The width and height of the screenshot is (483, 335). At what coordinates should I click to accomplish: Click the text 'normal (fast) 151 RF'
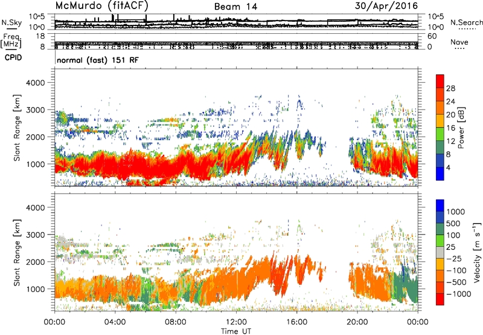[x=98, y=60]
